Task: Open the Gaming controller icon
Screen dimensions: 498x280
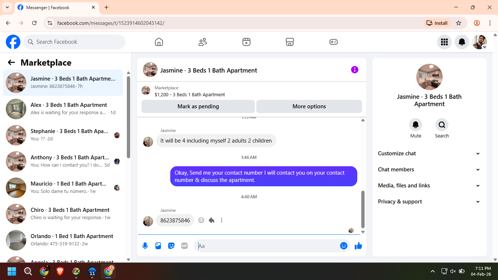Action: click(334, 42)
